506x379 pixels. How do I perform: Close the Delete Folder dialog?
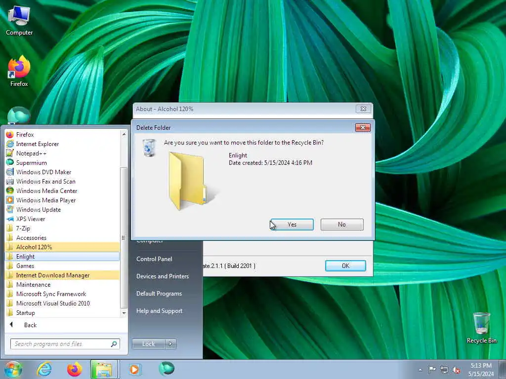point(363,128)
